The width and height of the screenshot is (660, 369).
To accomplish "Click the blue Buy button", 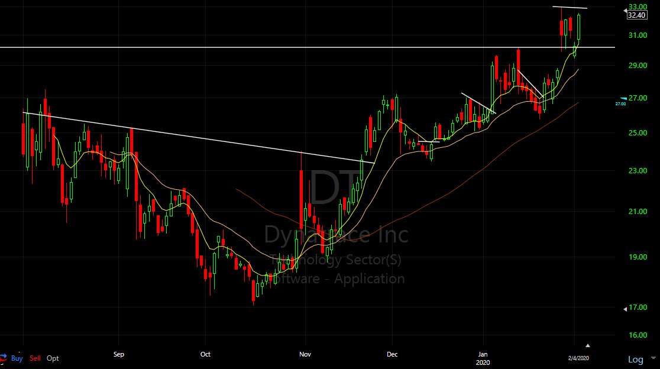I will click(x=17, y=358).
